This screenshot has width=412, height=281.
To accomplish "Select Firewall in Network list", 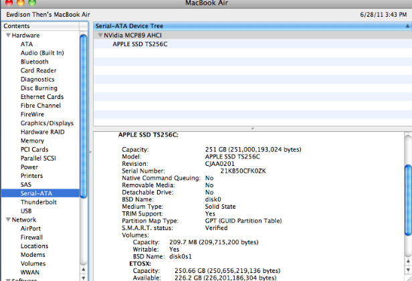I will pyautogui.click(x=31, y=237).
